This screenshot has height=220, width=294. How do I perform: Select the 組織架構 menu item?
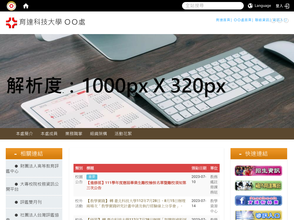click(x=98, y=134)
